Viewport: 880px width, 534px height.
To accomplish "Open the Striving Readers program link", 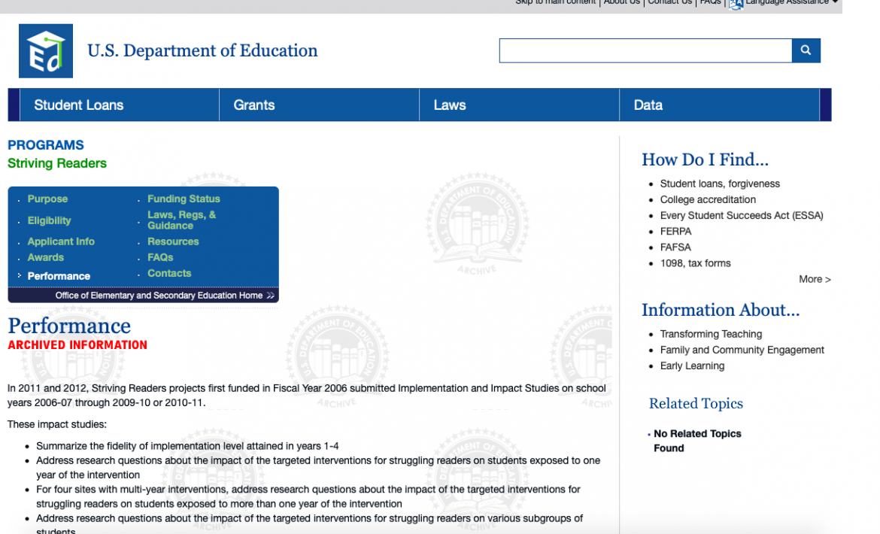I will tap(56, 163).
